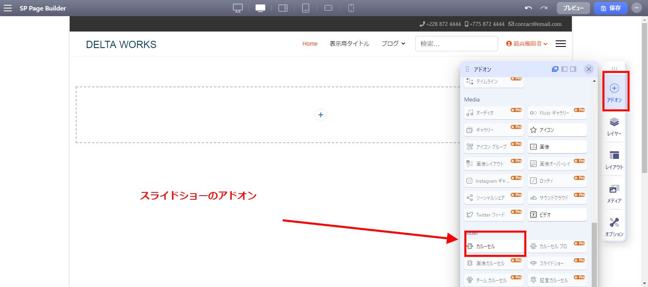Switch to portrait mobile phone view
This screenshot has width=648, height=287.
pyautogui.click(x=351, y=8)
